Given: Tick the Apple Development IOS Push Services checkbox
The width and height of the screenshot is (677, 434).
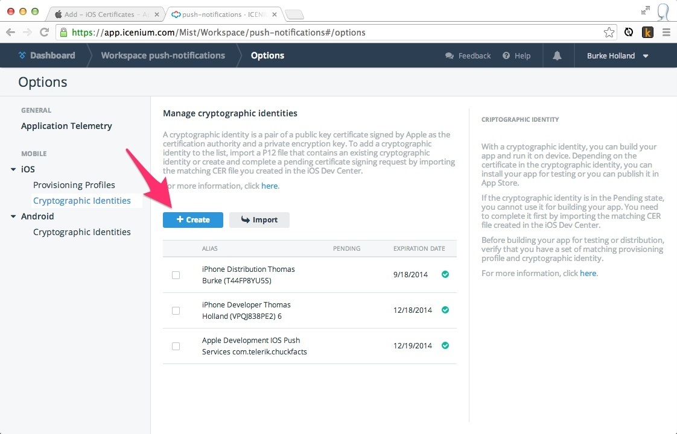Looking at the screenshot, I should (176, 346).
